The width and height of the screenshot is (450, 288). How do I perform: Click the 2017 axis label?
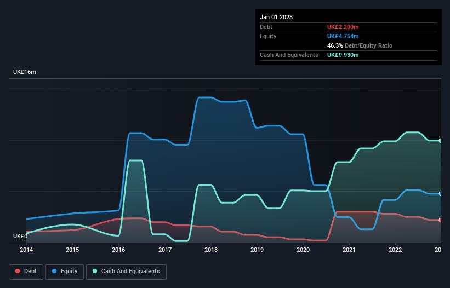(x=165, y=250)
